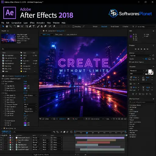The image size is (156, 156).
Task: Click the current timecode in timeline
Action: coord(6,131)
